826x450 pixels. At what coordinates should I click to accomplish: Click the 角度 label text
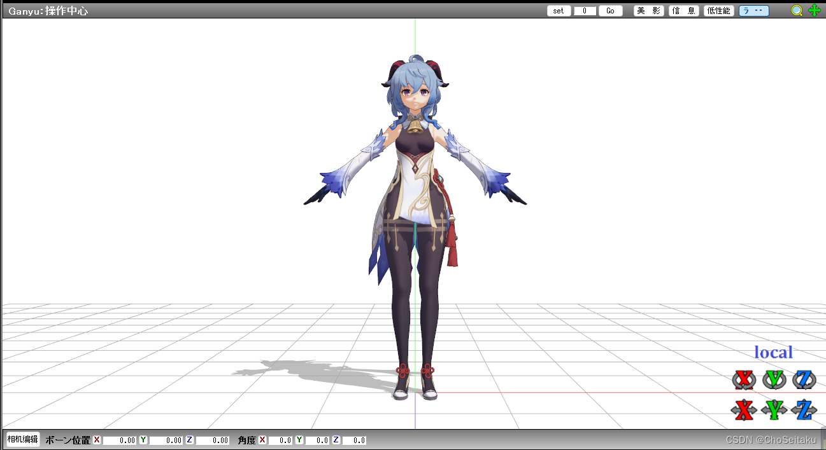(246, 440)
